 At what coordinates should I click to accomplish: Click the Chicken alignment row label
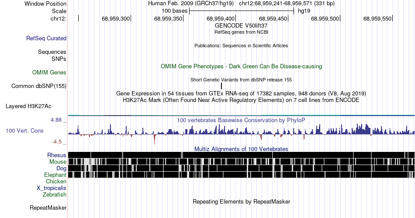pyautogui.click(x=56, y=181)
